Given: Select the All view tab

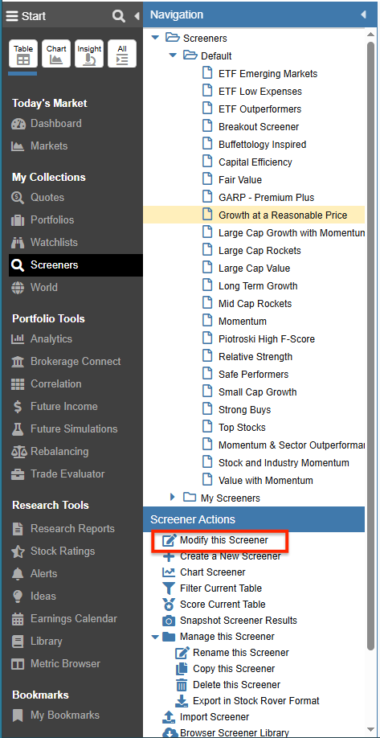Looking at the screenshot, I should click(x=122, y=54).
